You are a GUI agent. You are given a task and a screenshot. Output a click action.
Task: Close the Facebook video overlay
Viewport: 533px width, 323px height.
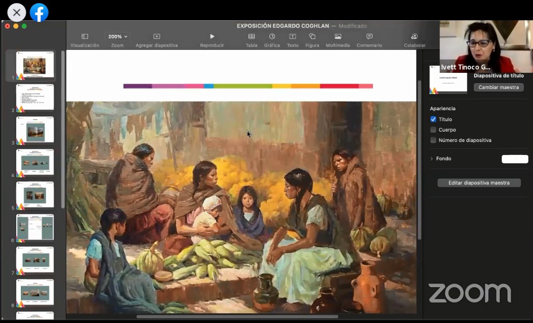pyautogui.click(x=17, y=12)
